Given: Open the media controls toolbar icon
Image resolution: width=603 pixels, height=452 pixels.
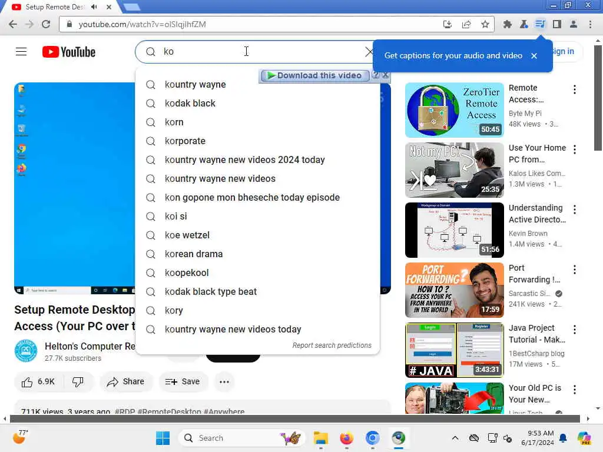Looking at the screenshot, I should [x=540, y=24].
